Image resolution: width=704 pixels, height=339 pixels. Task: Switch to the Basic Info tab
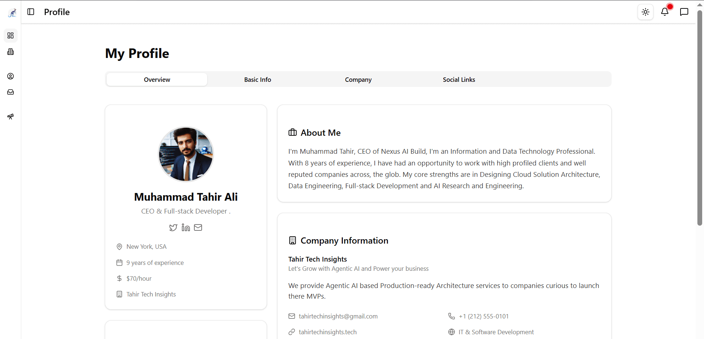click(x=257, y=79)
